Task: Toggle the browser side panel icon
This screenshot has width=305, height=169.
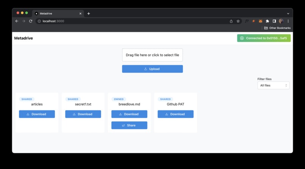Action: [274, 21]
